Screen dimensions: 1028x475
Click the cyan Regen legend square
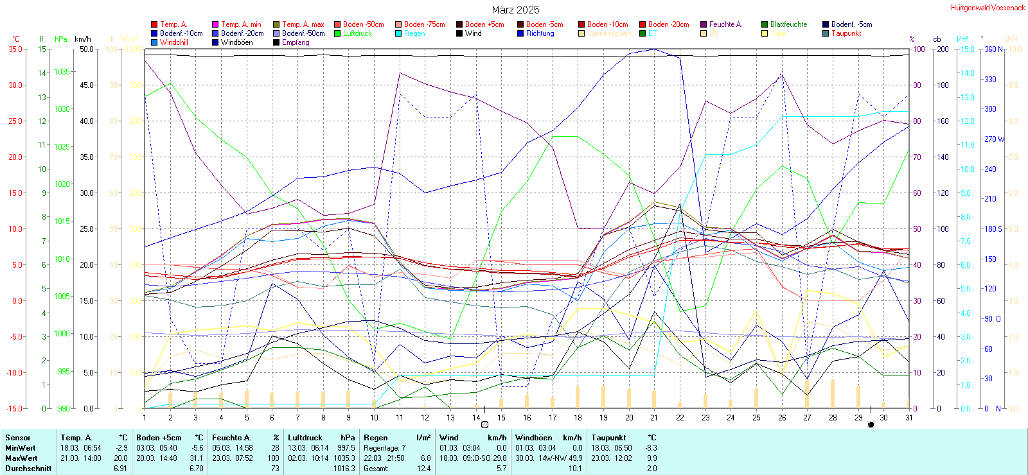pyautogui.click(x=398, y=33)
